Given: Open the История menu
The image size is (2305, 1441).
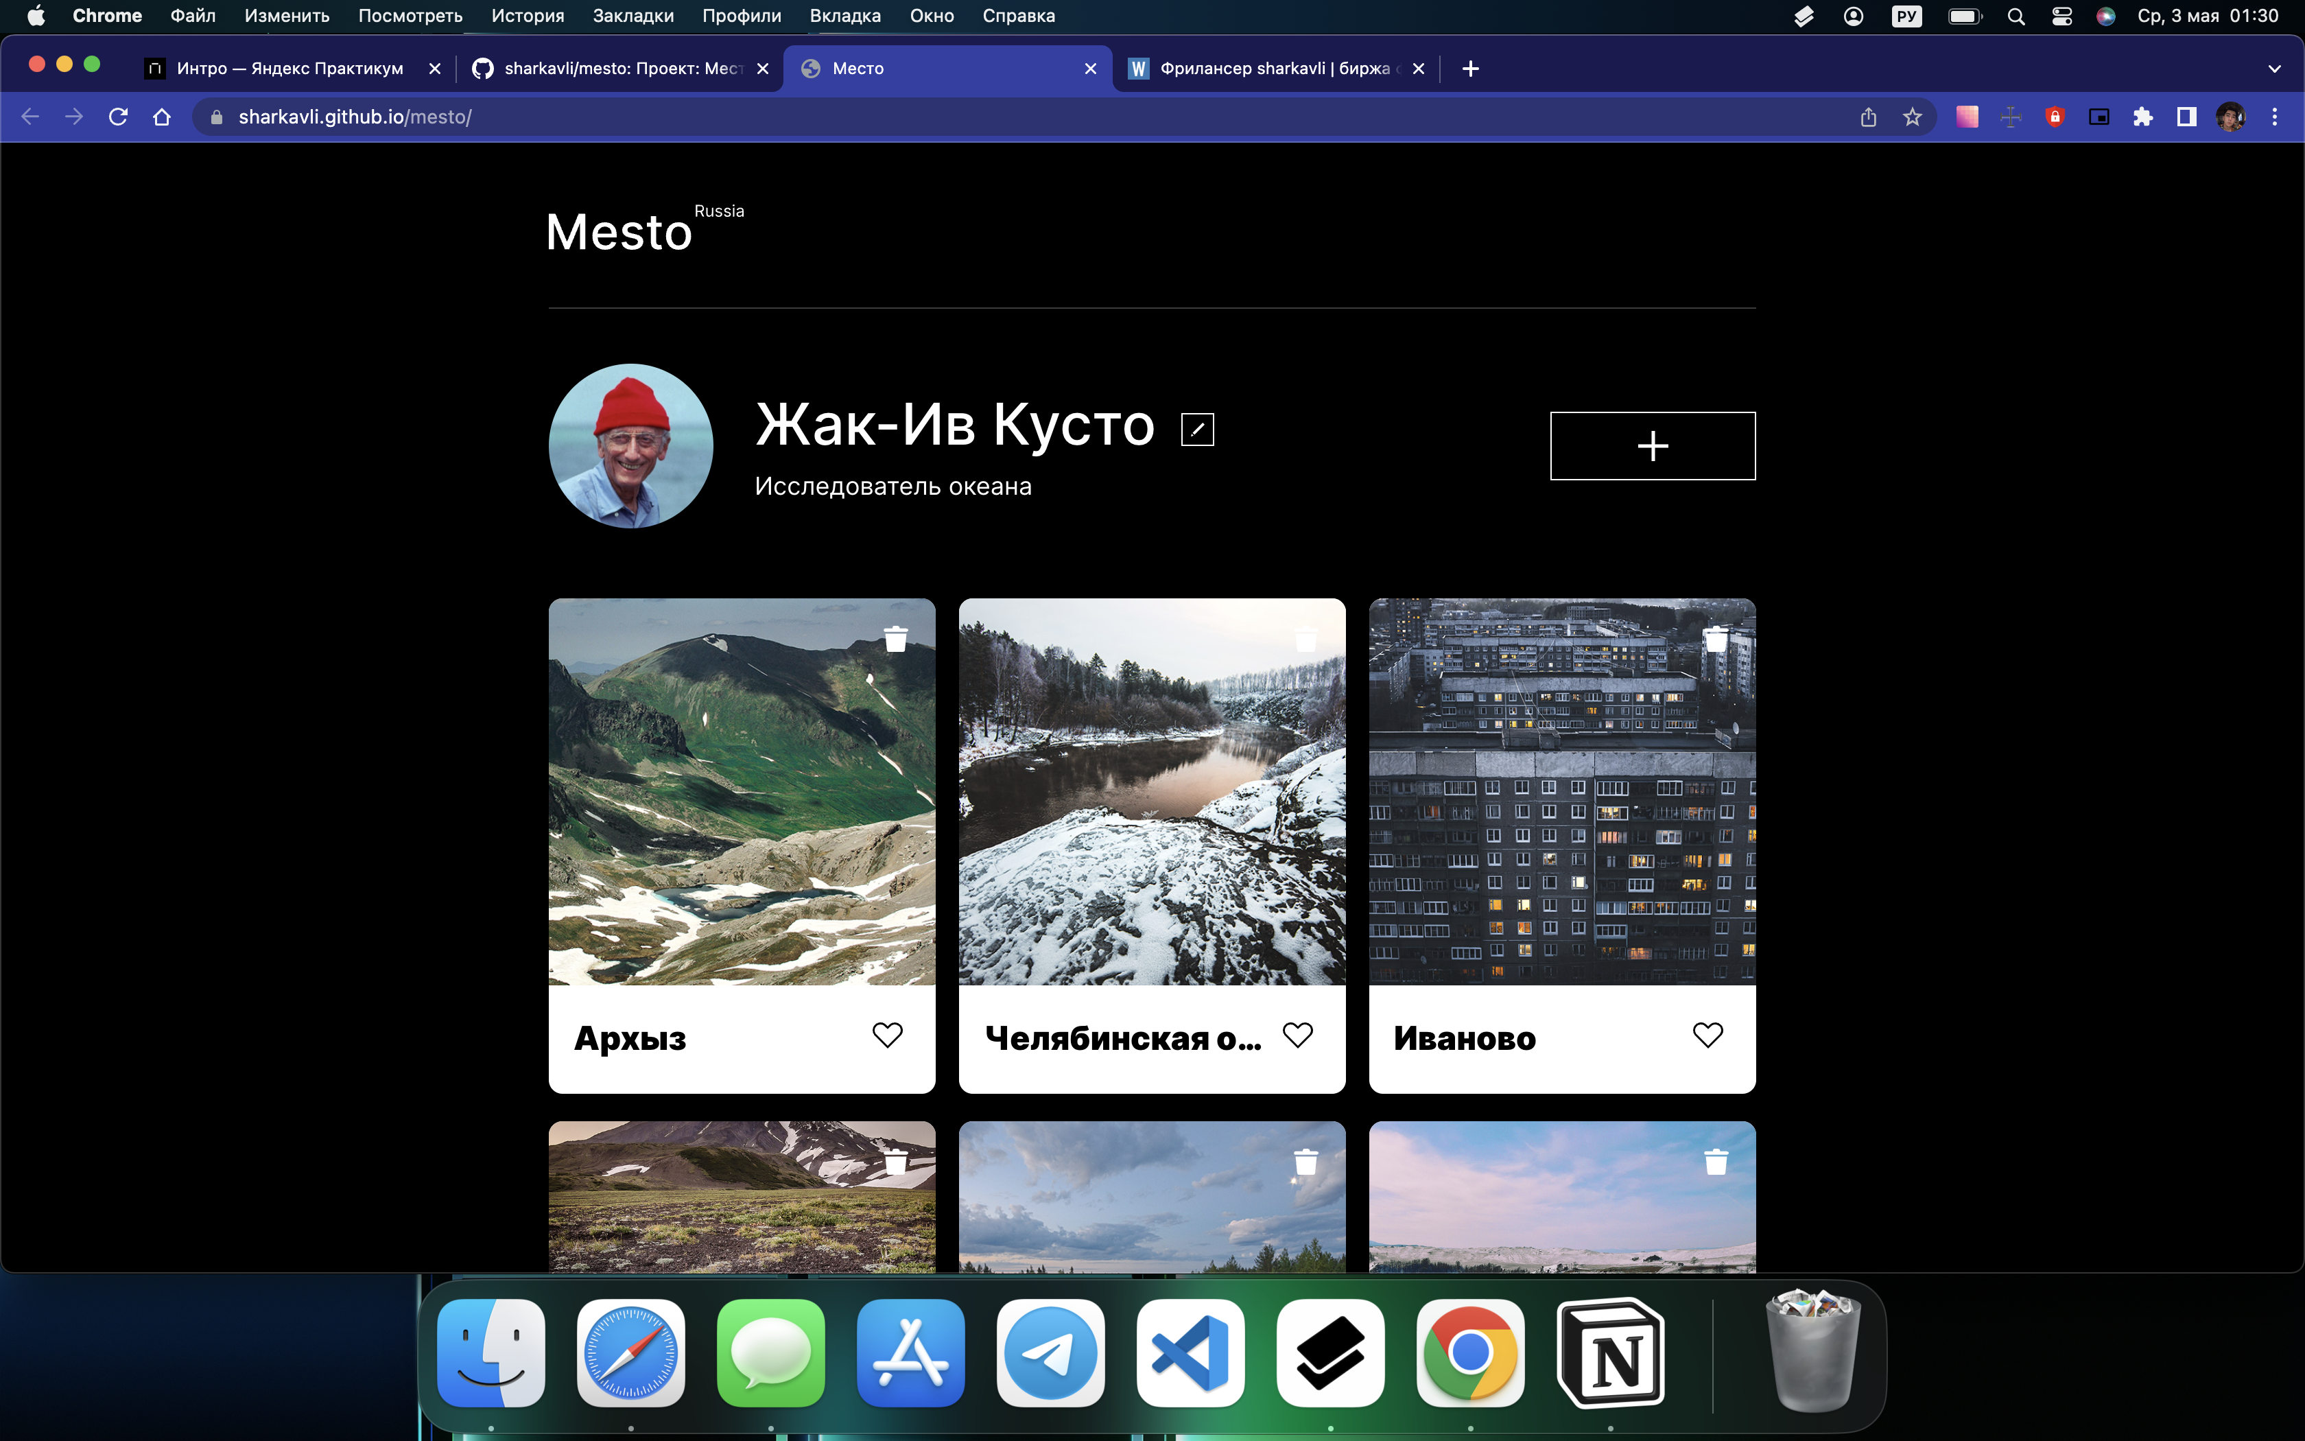Looking at the screenshot, I should coord(528,16).
